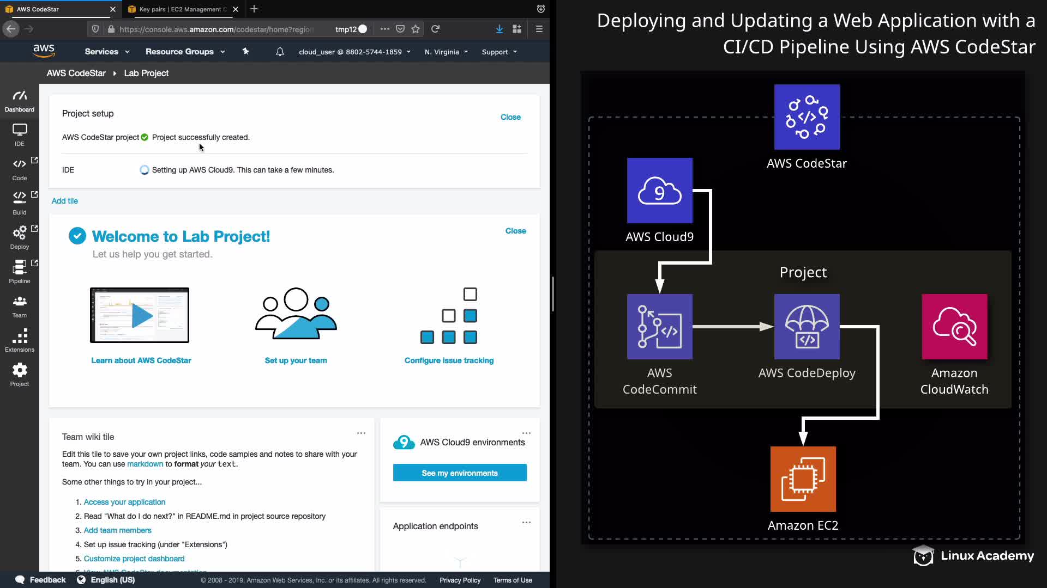This screenshot has width=1047, height=588.
Task: Open the N. Virginia region dropdown
Action: 446,52
